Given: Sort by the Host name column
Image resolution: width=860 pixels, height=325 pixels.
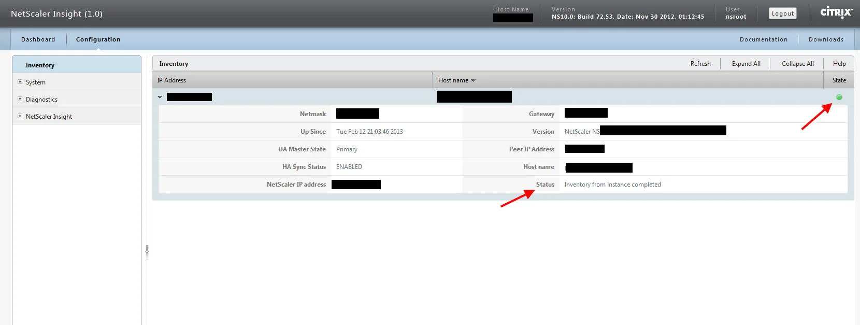Looking at the screenshot, I should pyautogui.click(x=628, y=80).
